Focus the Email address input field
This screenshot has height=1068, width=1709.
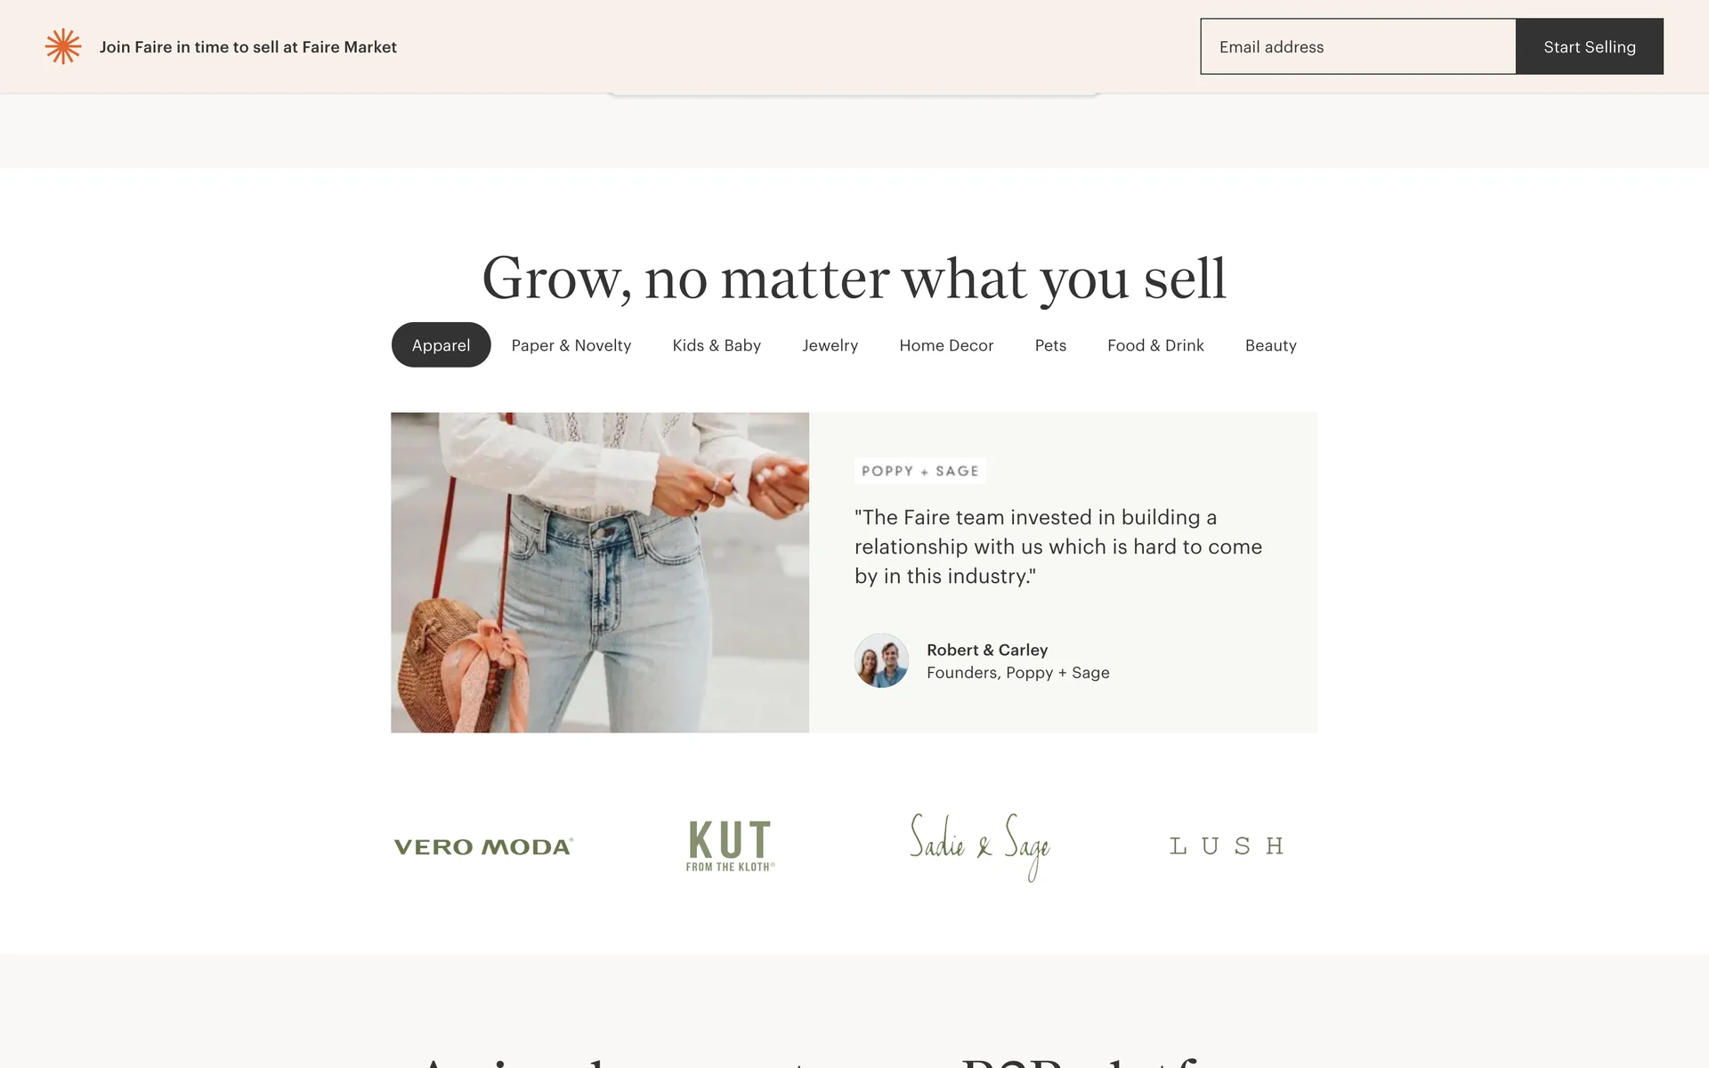(x=1358, y=46)
